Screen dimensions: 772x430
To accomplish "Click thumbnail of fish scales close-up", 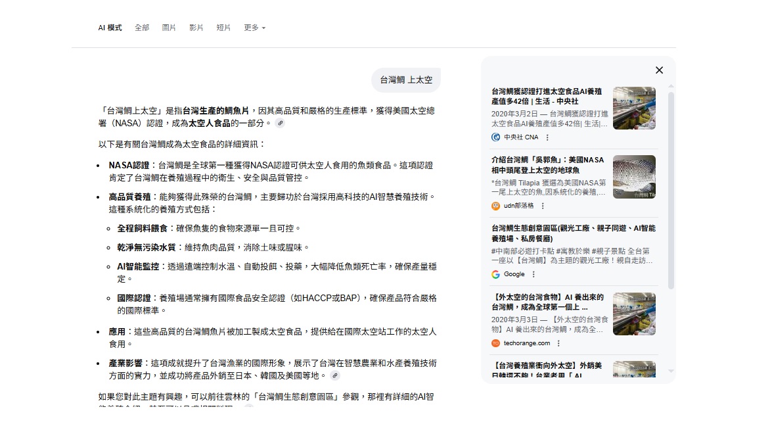I will (634, 177).
